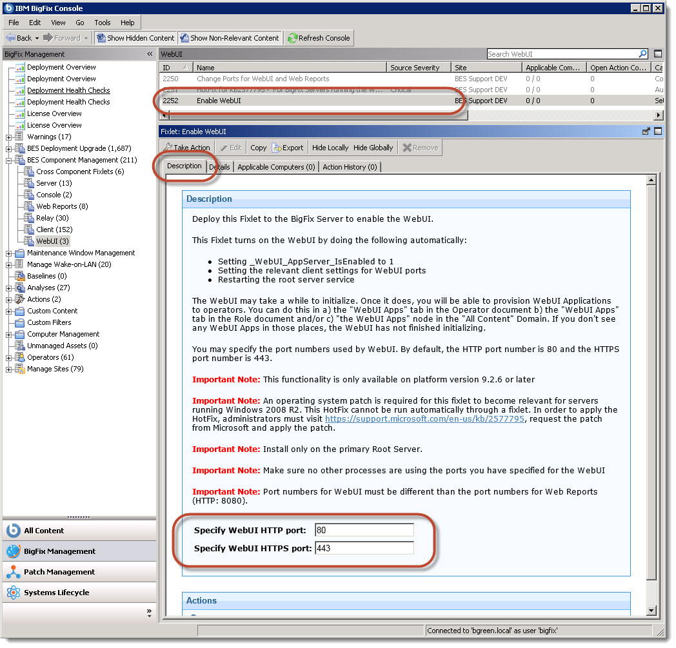
Task: Click the magnifier icon in the WebUI search box
Action: (x=643, y=54)
